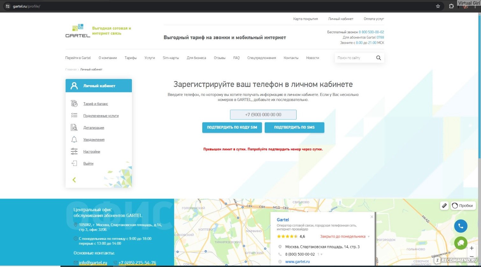Open Тарифы menu item
The image size is (481, 267).
(131, 58)
